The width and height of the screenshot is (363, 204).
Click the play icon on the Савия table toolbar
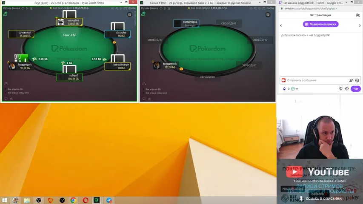pyautogui.click(x=165, y=8)
